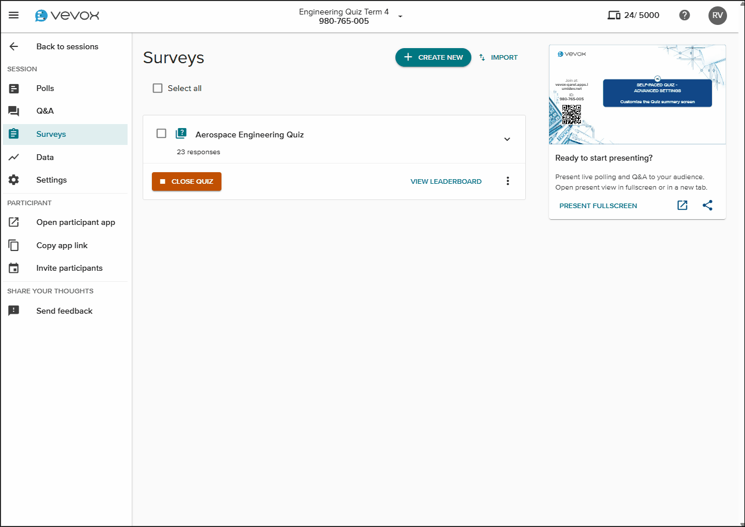Open participant app via external link icon
The image size is (745, 527).
coord(14,222)
